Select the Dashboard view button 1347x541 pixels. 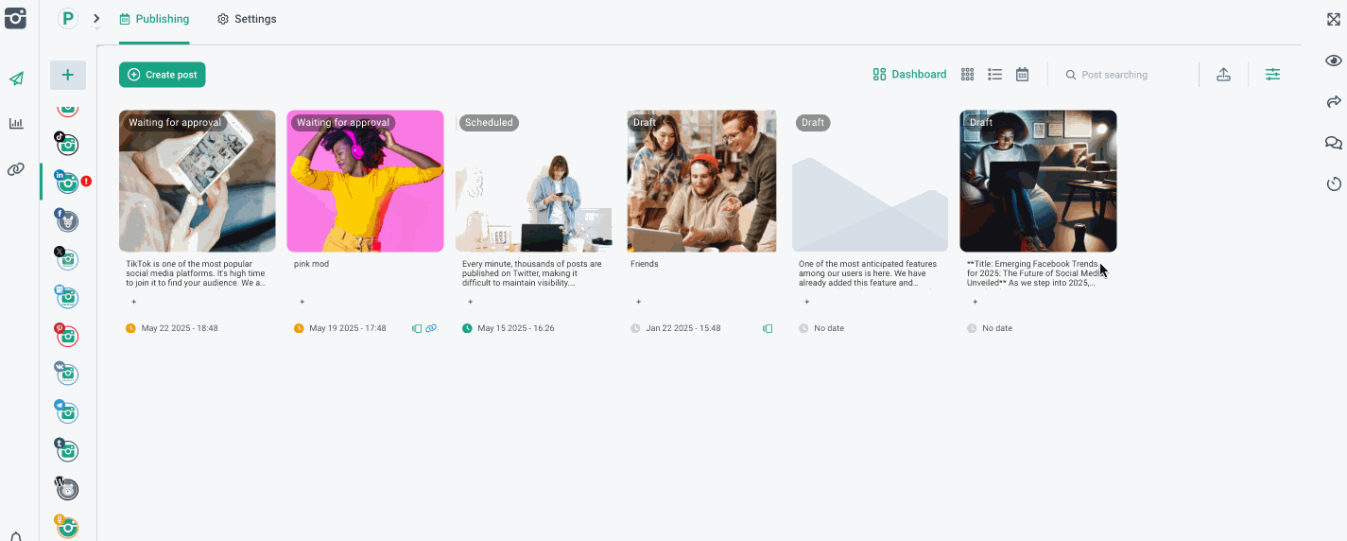coord(909,75)
